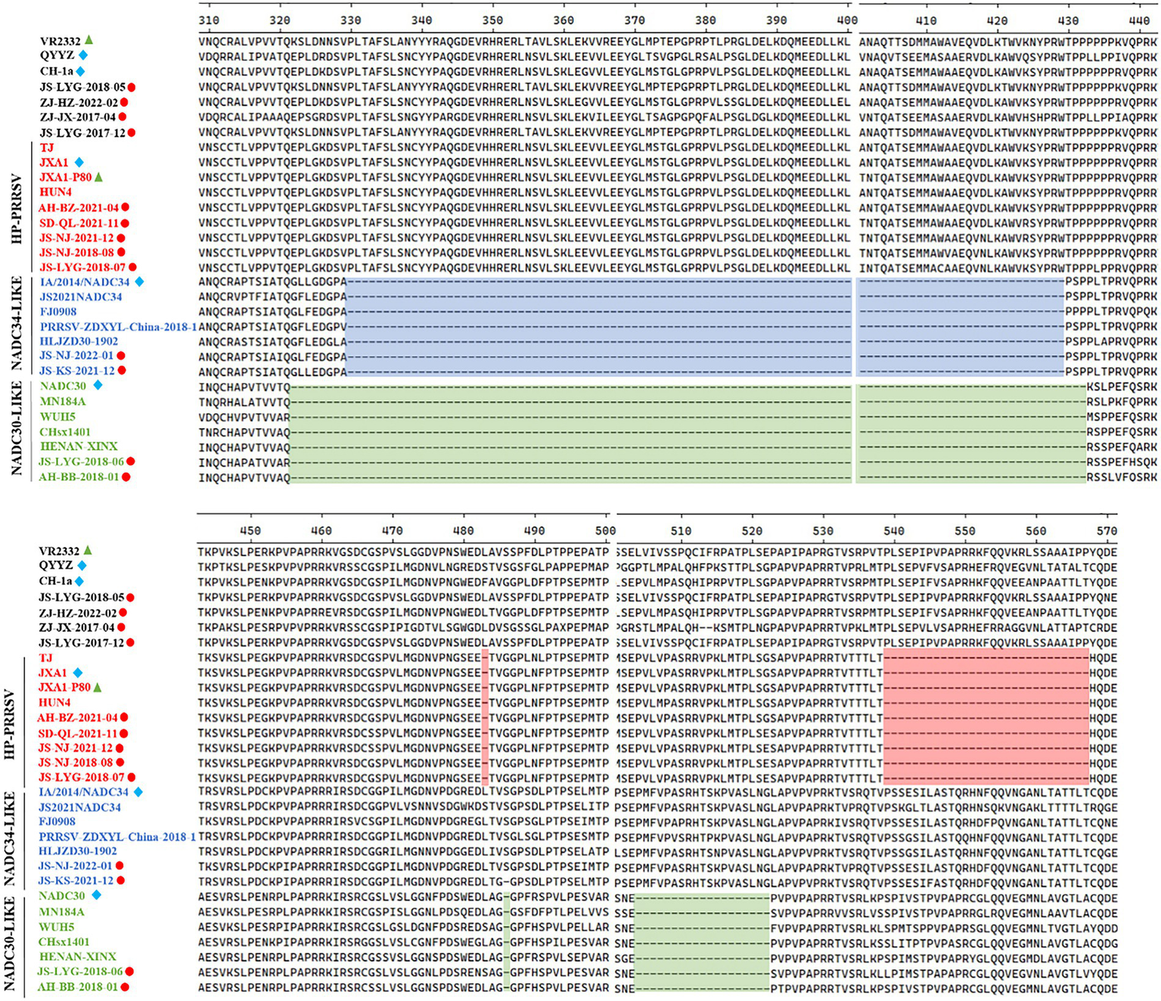Select the TJ strain label in the upper alignment
This screenshot has height=1001, width=1161.
pos(47,148)
